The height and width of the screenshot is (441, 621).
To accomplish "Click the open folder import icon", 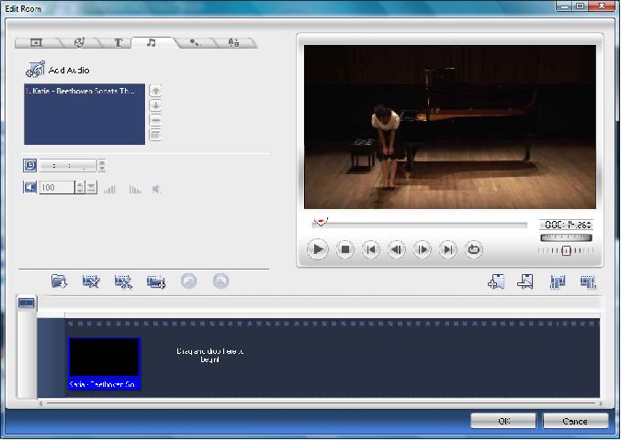I will [x=59, y=281].
